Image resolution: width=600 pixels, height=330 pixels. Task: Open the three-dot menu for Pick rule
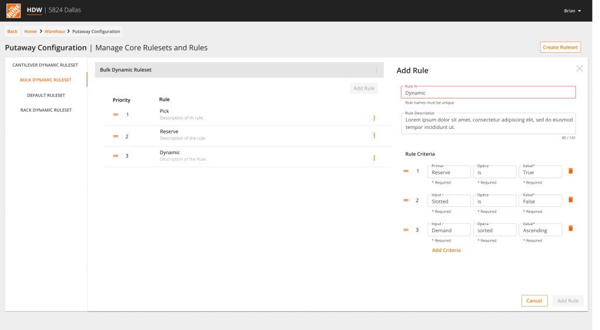point(374,118)
